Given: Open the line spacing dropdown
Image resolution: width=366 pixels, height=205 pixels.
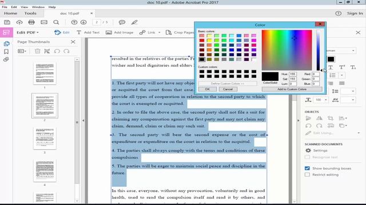Looking at the screenshot, I should pyautogui.click(x=353, y=91).
